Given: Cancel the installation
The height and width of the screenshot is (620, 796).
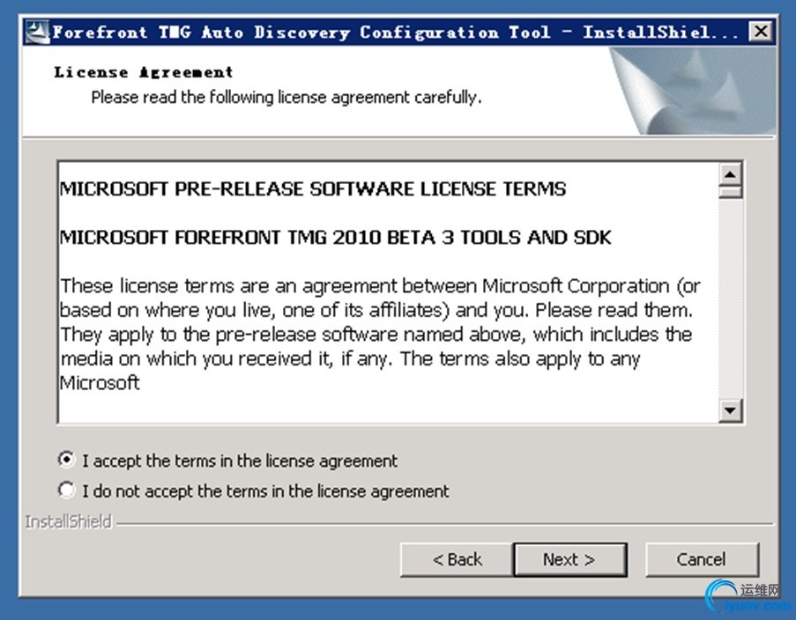Looking at the screenshot, I should [x=702, y=559].
